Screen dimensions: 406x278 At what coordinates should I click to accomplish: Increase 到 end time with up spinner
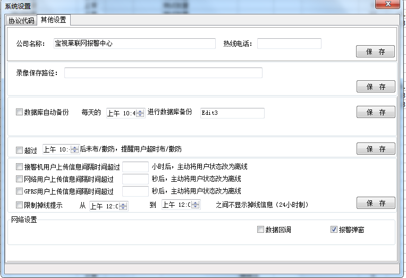(196, 203)
